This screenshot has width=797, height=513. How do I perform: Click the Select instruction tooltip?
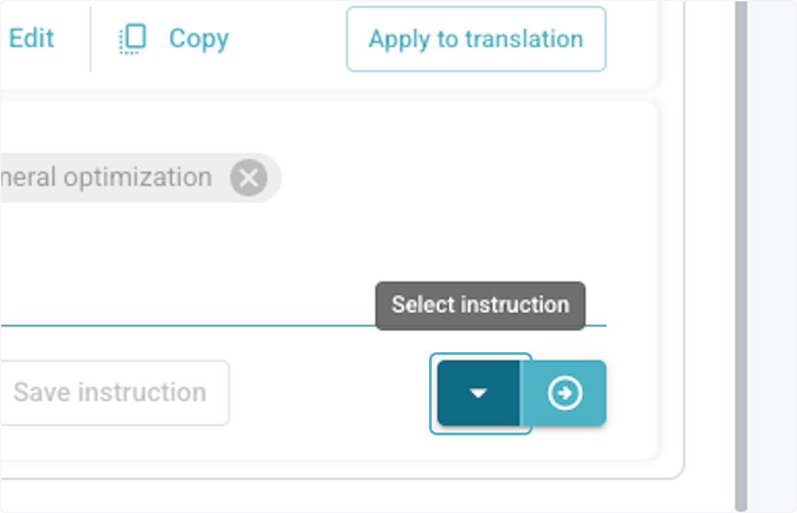(480, 306)
